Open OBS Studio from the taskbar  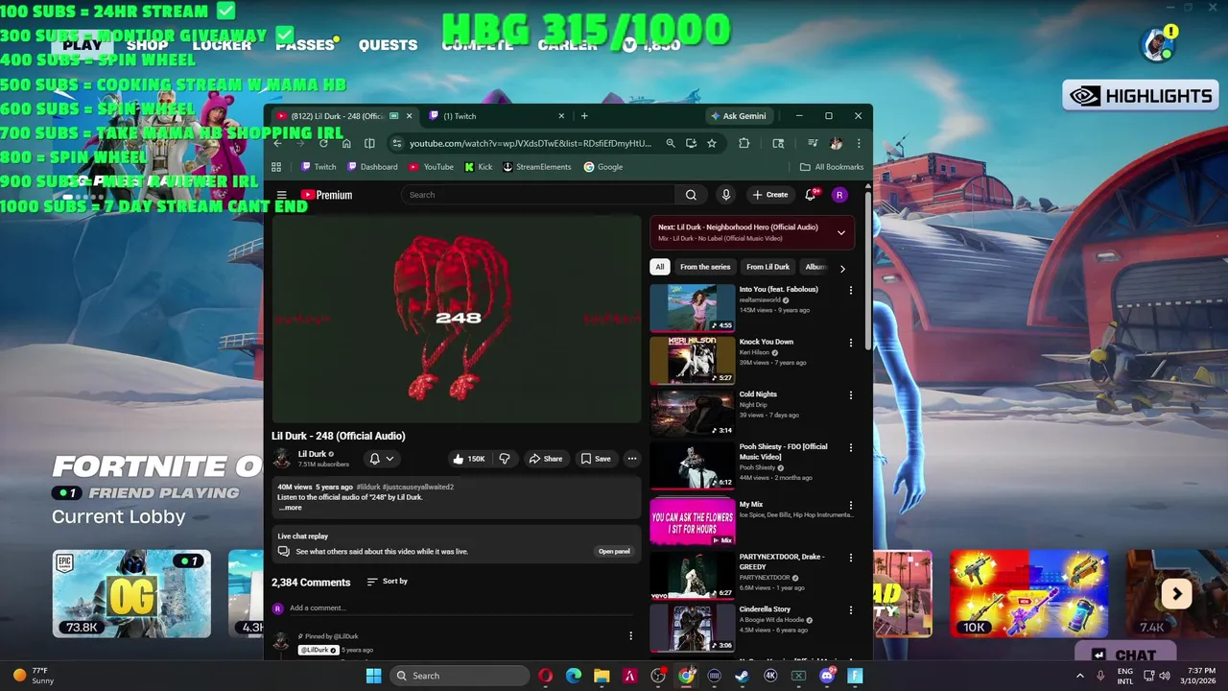pos(658,676)
